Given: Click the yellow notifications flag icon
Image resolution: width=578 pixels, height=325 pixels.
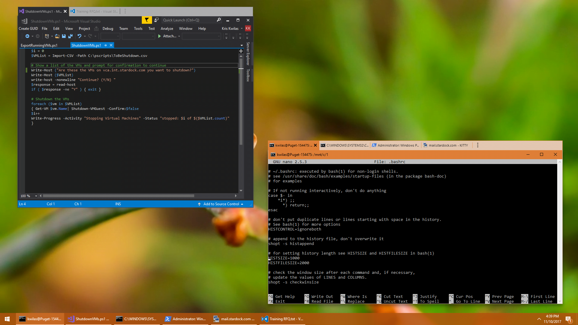Looking at the screenshot, I should click(147, 20).
